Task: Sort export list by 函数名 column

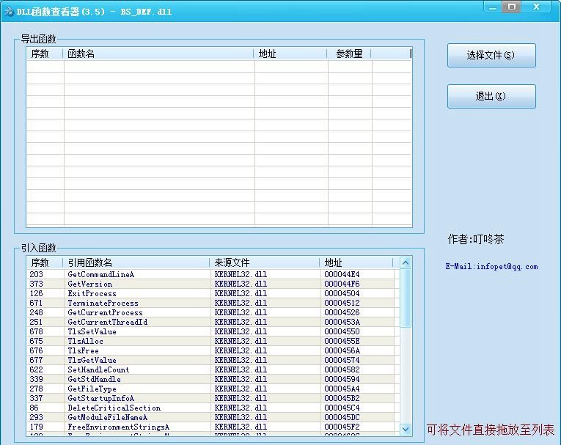Action: coord(158,54)
